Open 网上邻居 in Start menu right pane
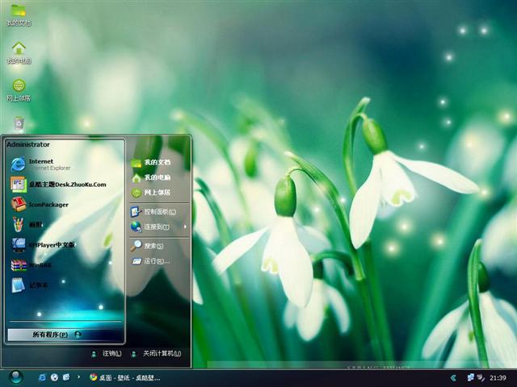The width and height of the screenshot is (517, 387). pos(151,192)
